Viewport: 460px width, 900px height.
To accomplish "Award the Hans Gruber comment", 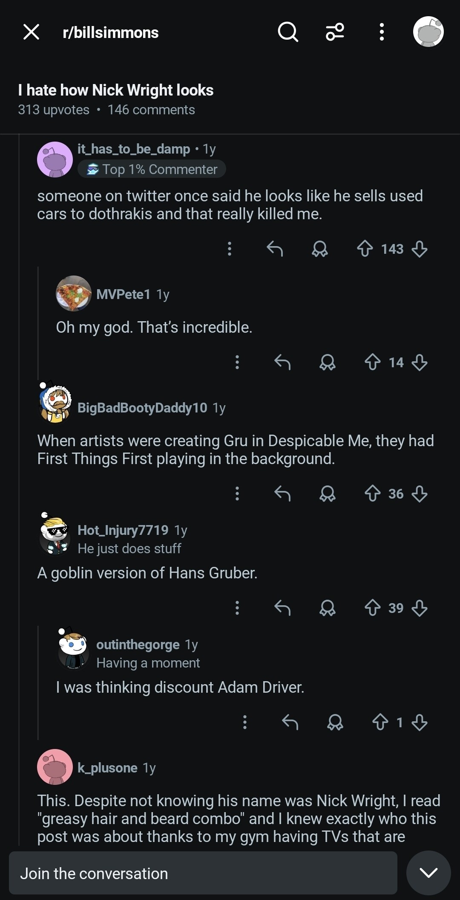I will (328, 608).
